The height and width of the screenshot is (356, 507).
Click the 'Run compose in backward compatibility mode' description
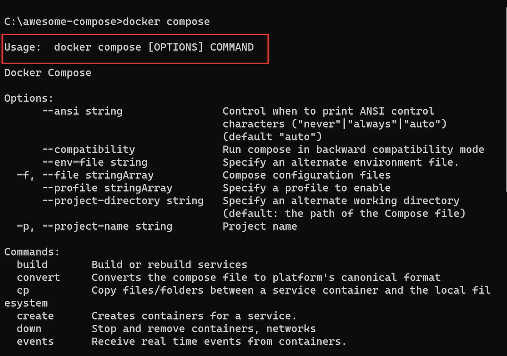pos(353,149)
